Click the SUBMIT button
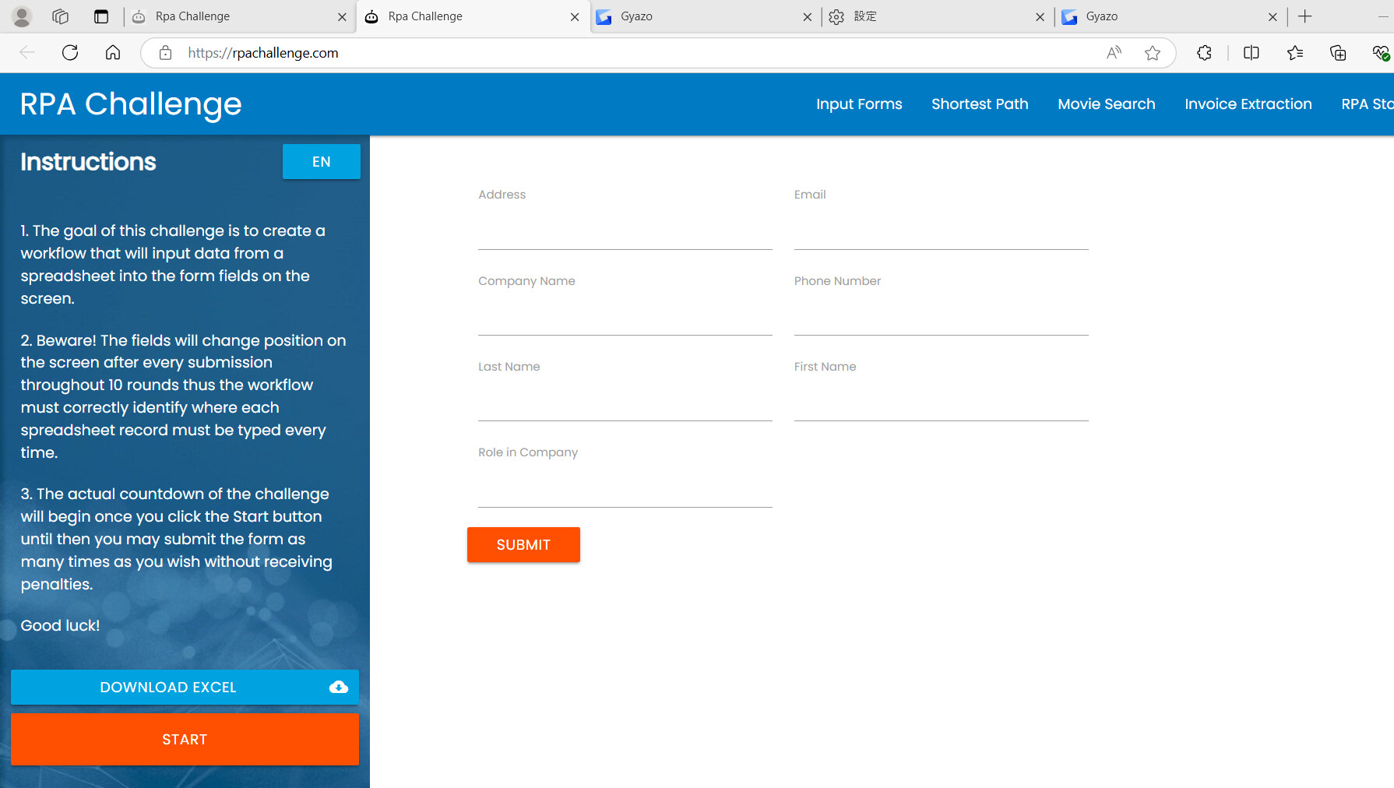The image size is (1394, 788). (523, 545)
